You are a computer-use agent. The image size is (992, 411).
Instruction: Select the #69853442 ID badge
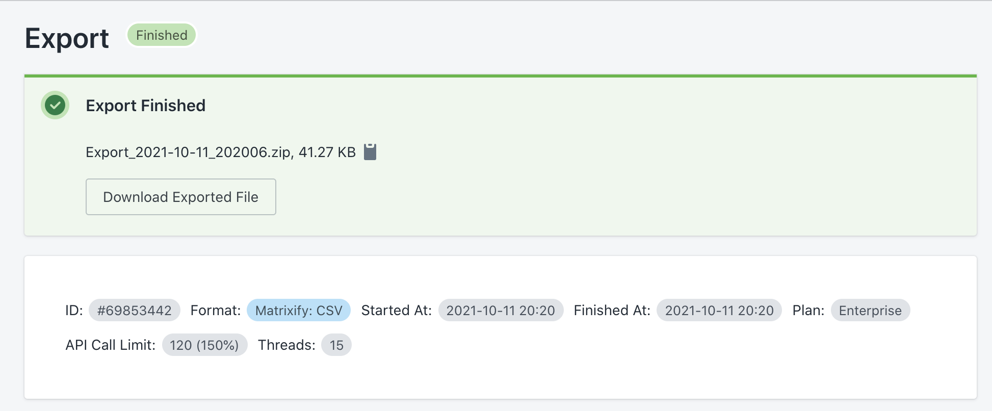coord(135,310)
